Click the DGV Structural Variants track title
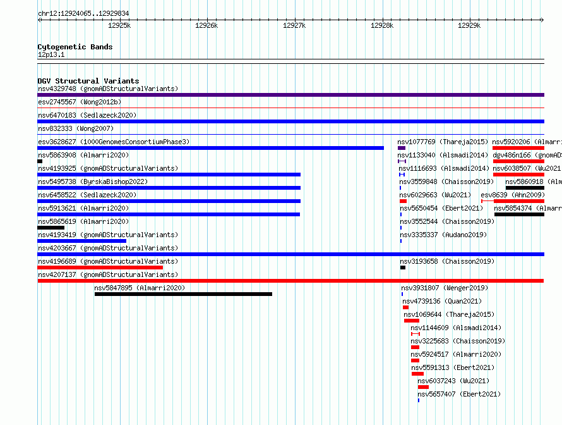Screen dimensions: 562x425 [x=88, y=81]
